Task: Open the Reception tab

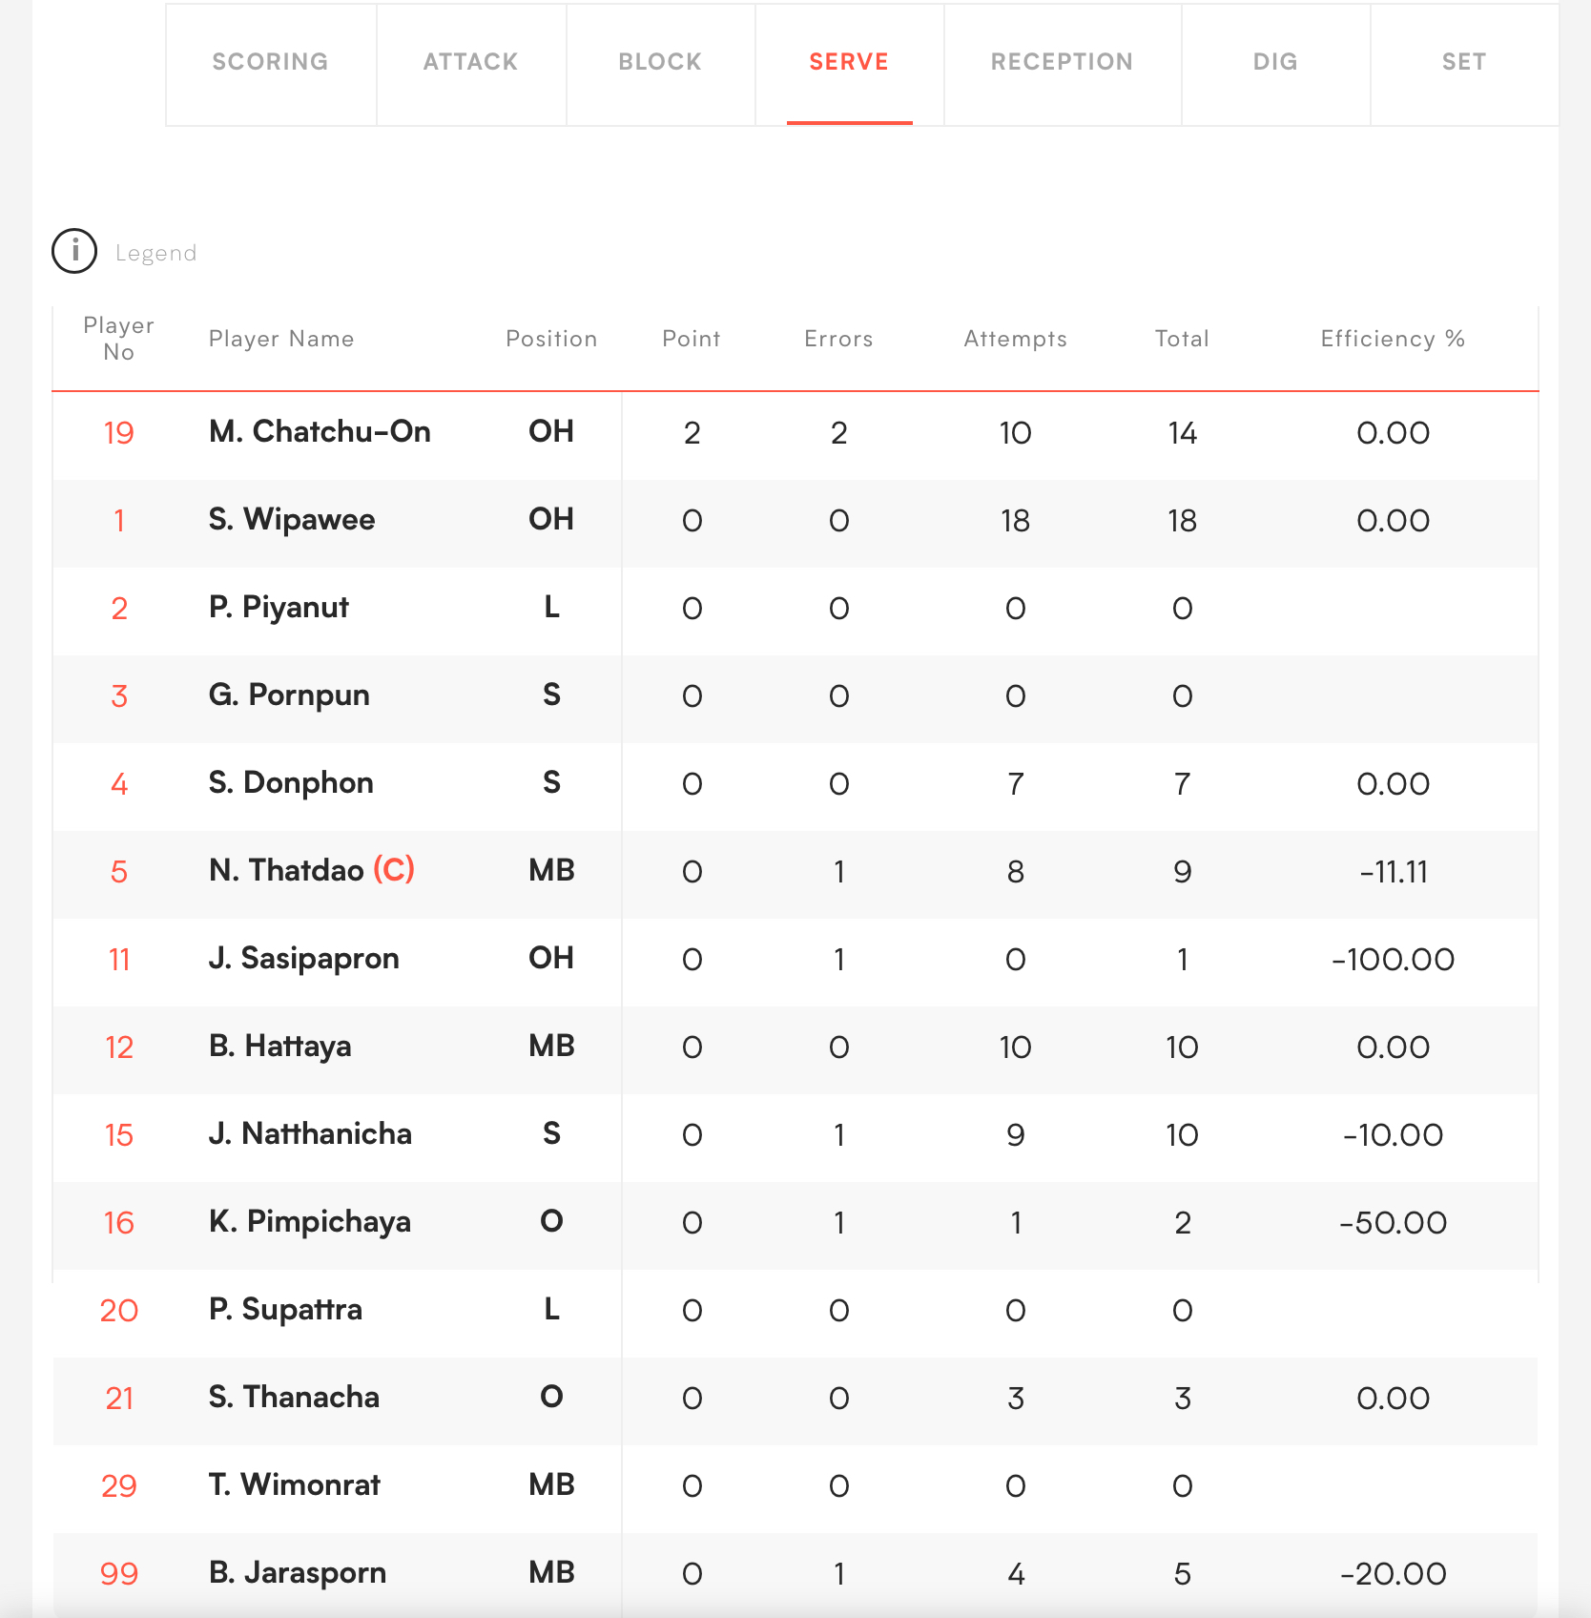Action: tap(1062, 63)
